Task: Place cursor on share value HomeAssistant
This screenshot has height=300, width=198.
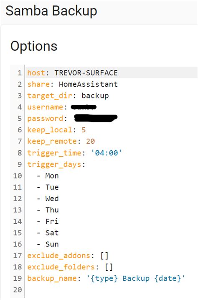Action: (88, 84)
